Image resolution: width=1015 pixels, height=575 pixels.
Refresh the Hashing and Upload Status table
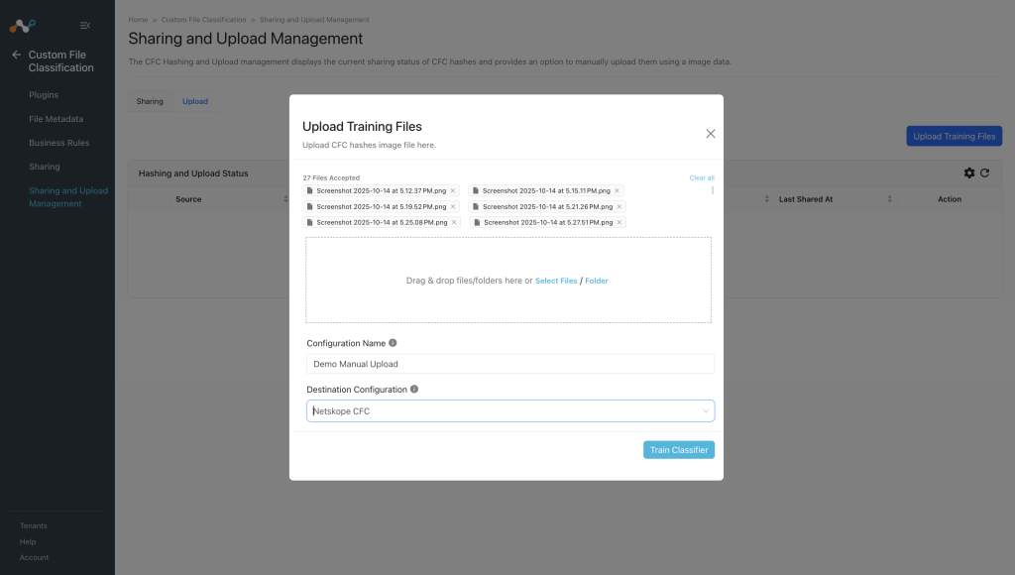pyautogui.click(x=984, y=172)
